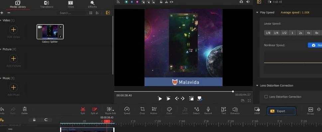This screenshot has width=322, height=132.
Task: Click the preview seek bar handle
Action: pyautogui.click(x=233, y=91)
